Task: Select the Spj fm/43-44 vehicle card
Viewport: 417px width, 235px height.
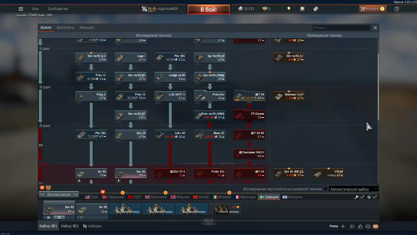Action: (210, 58)
